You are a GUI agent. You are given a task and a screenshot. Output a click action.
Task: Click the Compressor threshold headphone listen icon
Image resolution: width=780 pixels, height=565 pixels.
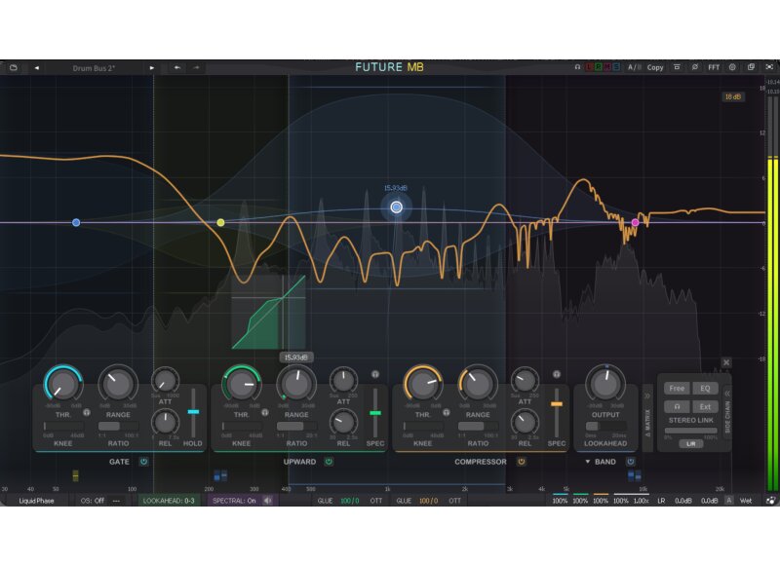447,412
